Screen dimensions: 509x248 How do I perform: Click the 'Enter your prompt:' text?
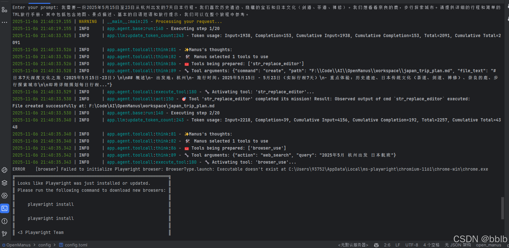pos(35,7)
